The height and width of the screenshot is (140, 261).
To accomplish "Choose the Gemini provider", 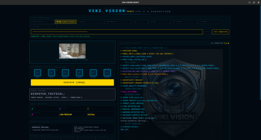I will tap(90, 22).
